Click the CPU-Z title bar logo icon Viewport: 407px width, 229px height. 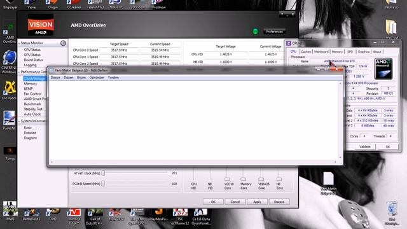pyautogui.click(x=288, y=43)
